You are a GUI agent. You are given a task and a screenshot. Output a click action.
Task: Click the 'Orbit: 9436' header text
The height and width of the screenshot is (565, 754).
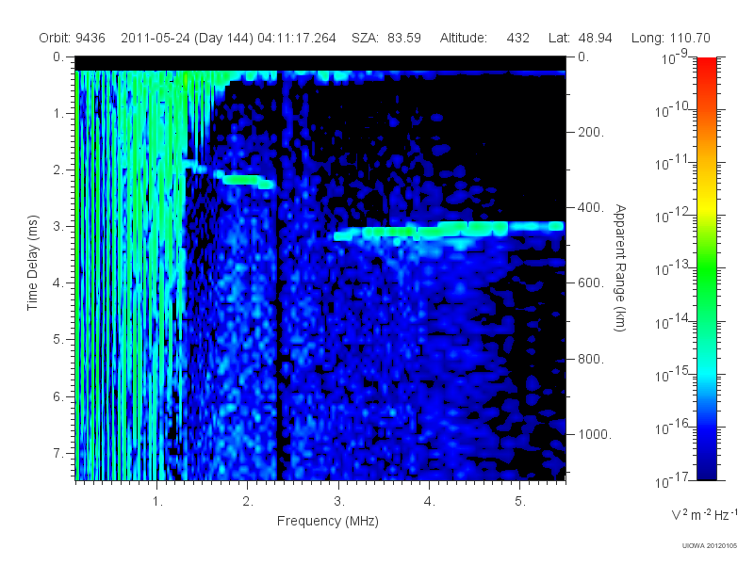[73, 38]
